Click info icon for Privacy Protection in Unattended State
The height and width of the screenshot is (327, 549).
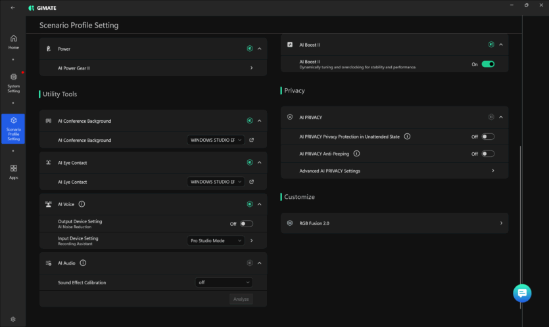407,137
